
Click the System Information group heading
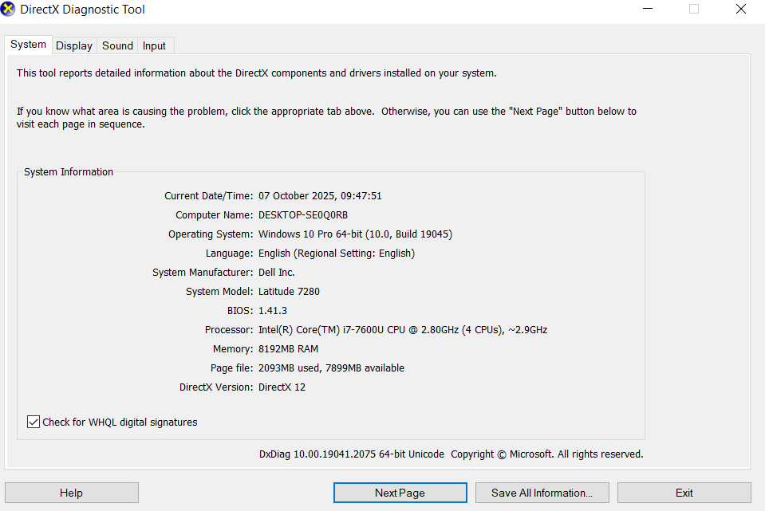(69, 172)
